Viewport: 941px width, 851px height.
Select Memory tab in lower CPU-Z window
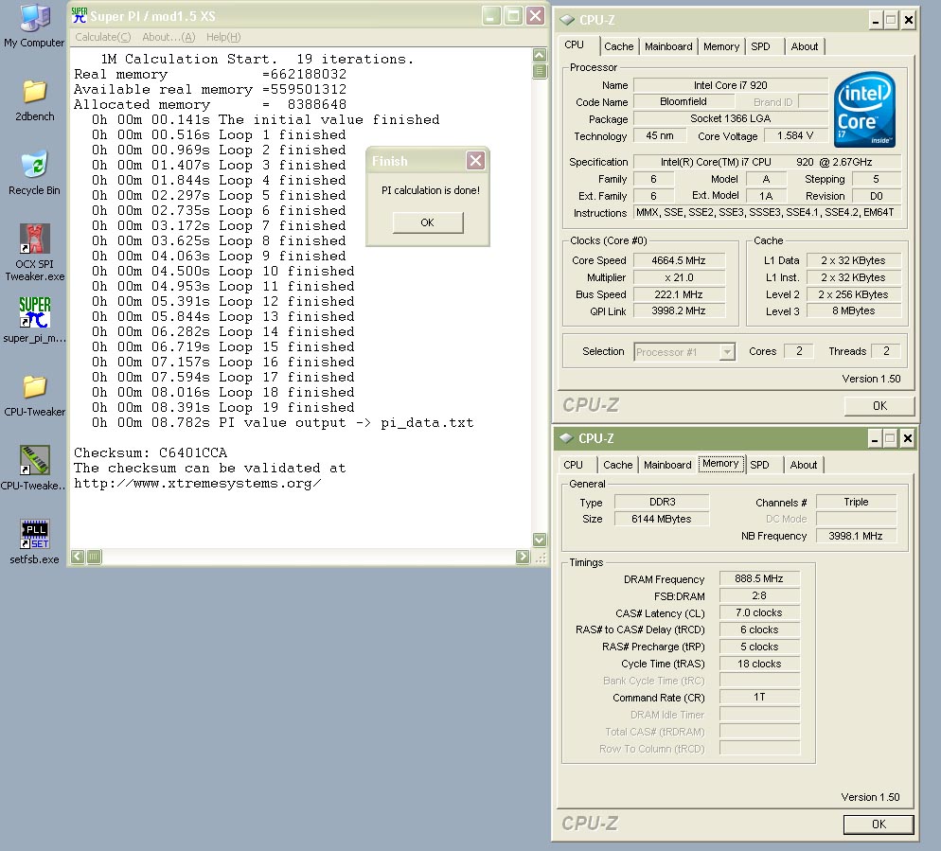click(x=720, y=463)
